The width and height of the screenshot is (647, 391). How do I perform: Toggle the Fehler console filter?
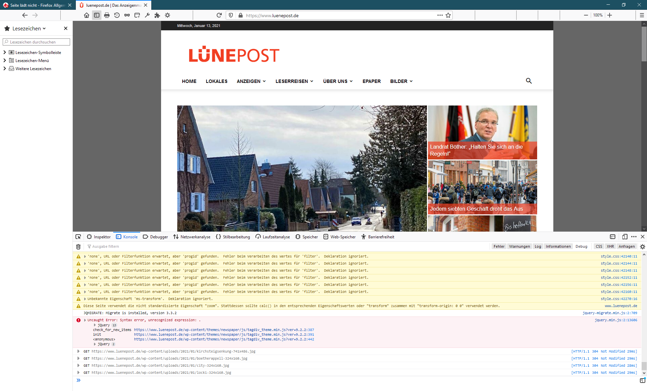499,246
